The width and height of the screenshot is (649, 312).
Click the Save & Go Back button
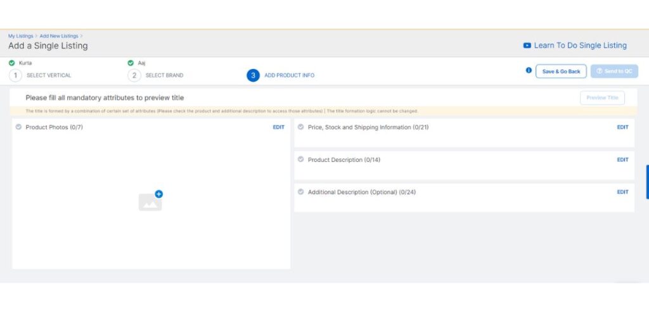561,72
